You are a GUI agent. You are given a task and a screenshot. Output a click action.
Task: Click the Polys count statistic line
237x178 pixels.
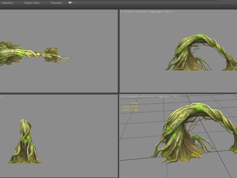(x=130, y=106)
